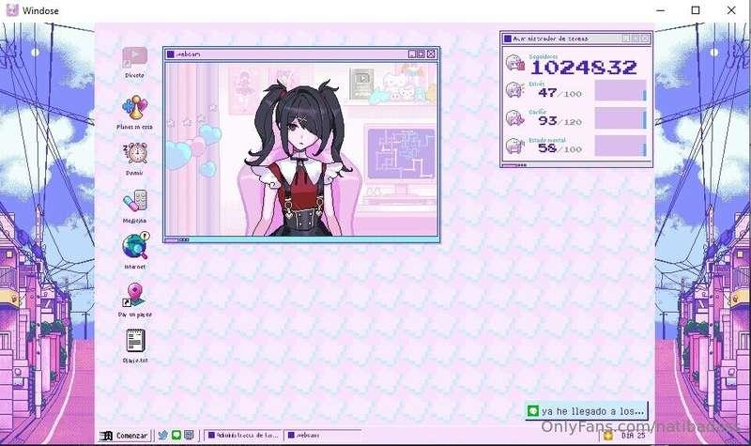Open the map pin outing icon
The width and height of the screenshot is (751, 446).
134,294
